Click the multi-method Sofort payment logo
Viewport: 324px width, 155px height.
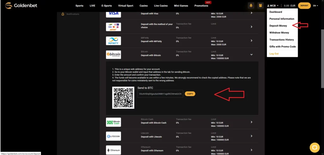114,27
